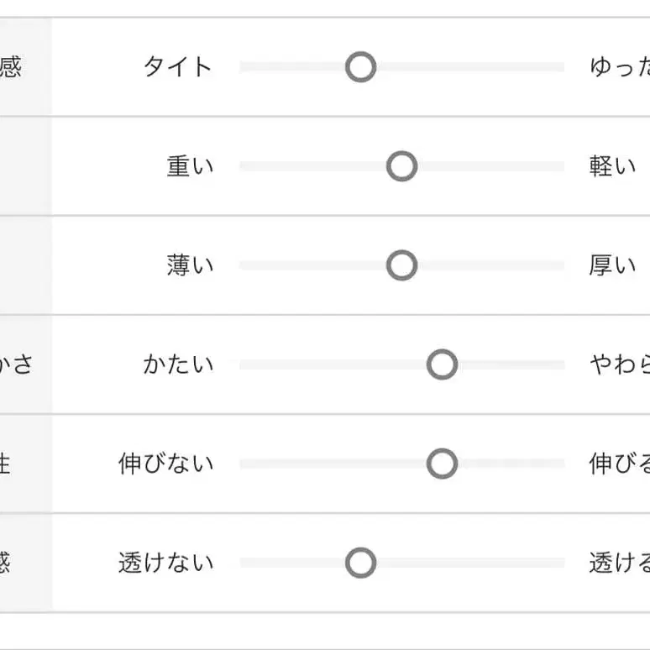Click the 伸びない label
The height and width of the screenshot is (650, 650).
[166, 464]
